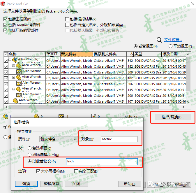
Task: Click the other-files count icon showing 0
Action: (94, 116)
